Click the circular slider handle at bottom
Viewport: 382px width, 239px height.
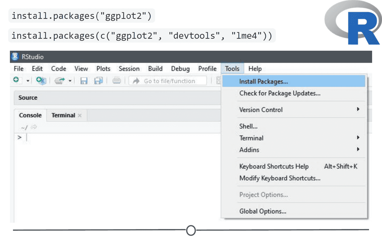click(191, 230)
